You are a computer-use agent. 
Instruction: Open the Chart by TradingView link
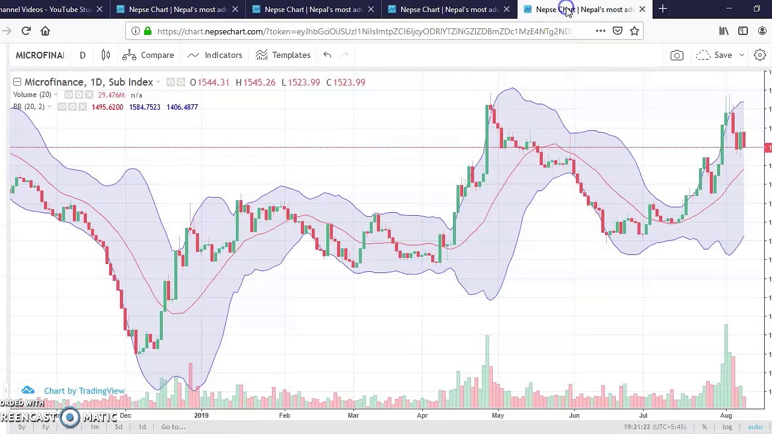[84, 391]
